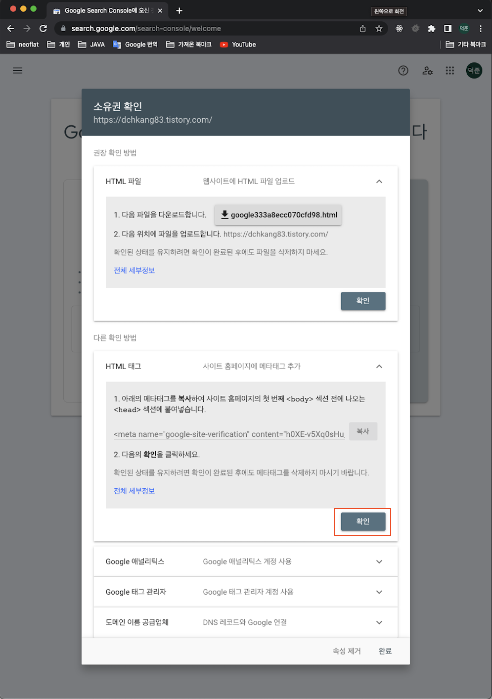
Task: Open 전체 세부정보 link under HTML 태그
Action: click(x=134, y=491)
